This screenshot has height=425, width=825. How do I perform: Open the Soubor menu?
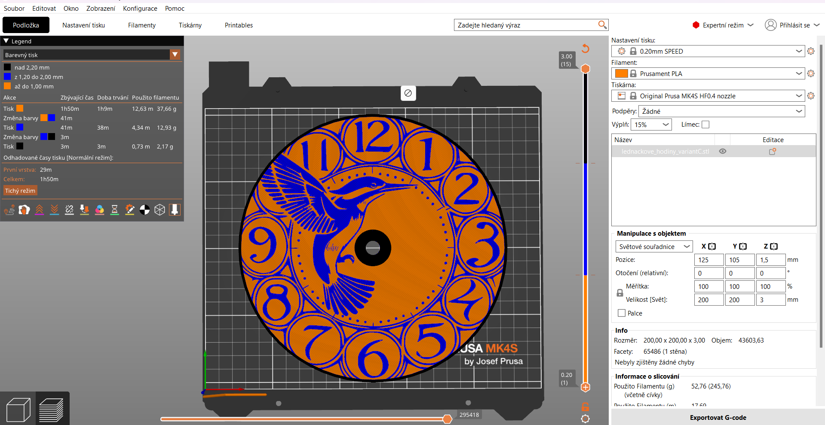(14, 8)
